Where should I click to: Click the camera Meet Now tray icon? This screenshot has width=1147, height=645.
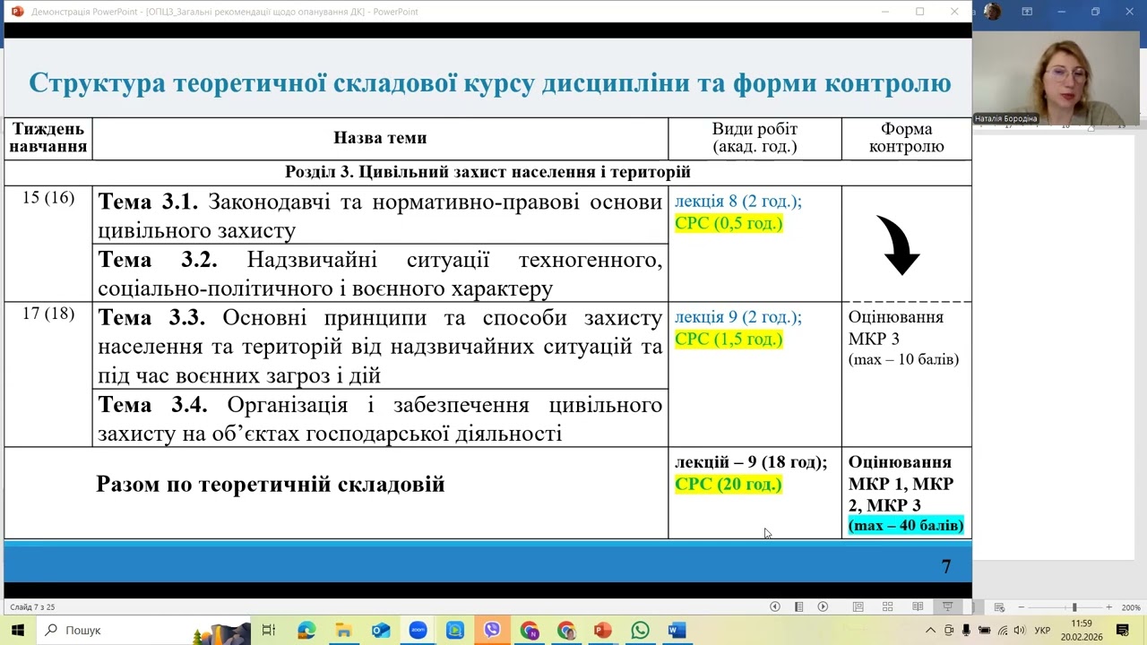949,631
